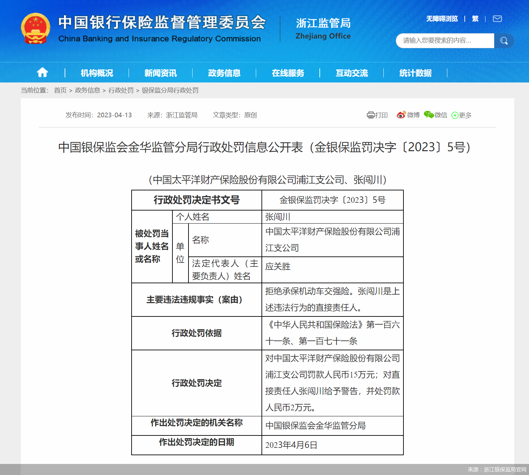
Task: Click name cell 张闯川
Action: pyautogui.click(x=332, y=217)
